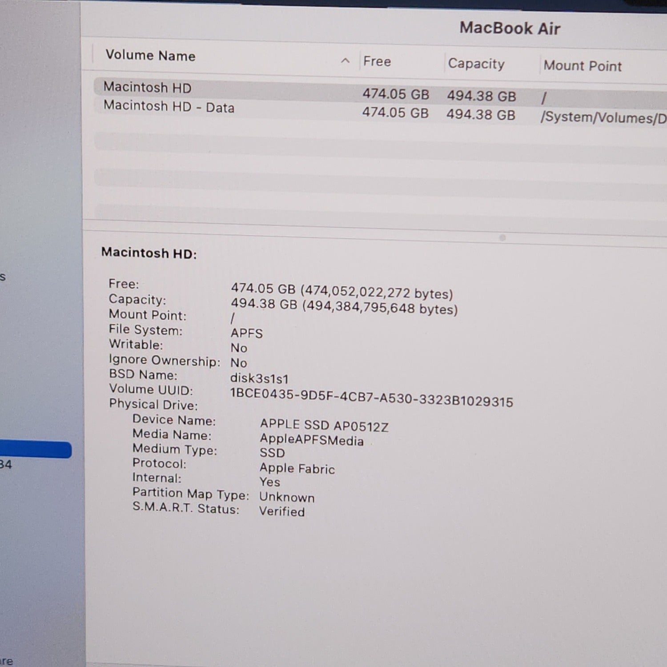Viewport: 667px width, 667px height.
Task: Click the APPLE SSD AP0512Z device name
Action: pos(325,426)
